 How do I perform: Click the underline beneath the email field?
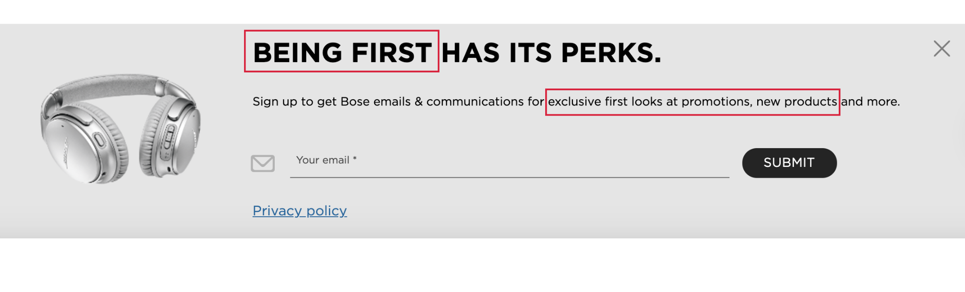tap(509, 177)
